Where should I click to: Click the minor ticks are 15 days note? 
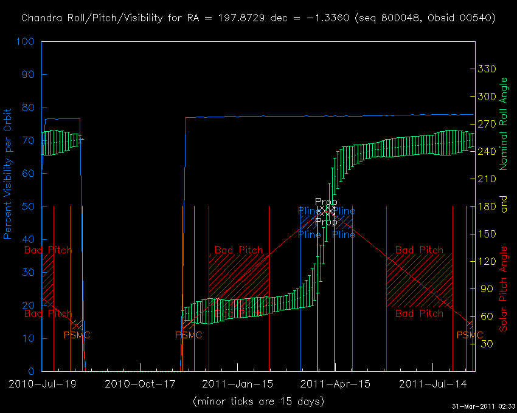[x=258, y=401]
